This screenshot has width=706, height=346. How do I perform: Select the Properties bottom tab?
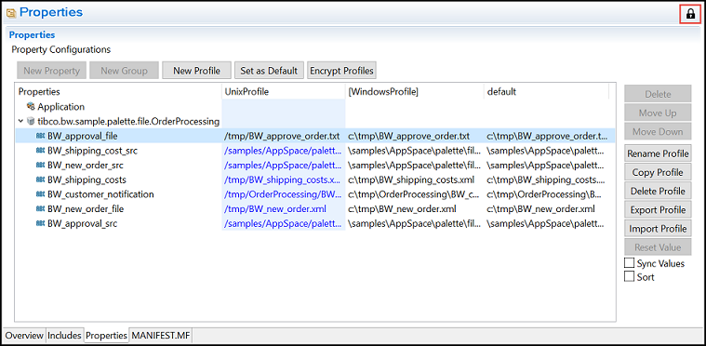pos(106,335)
